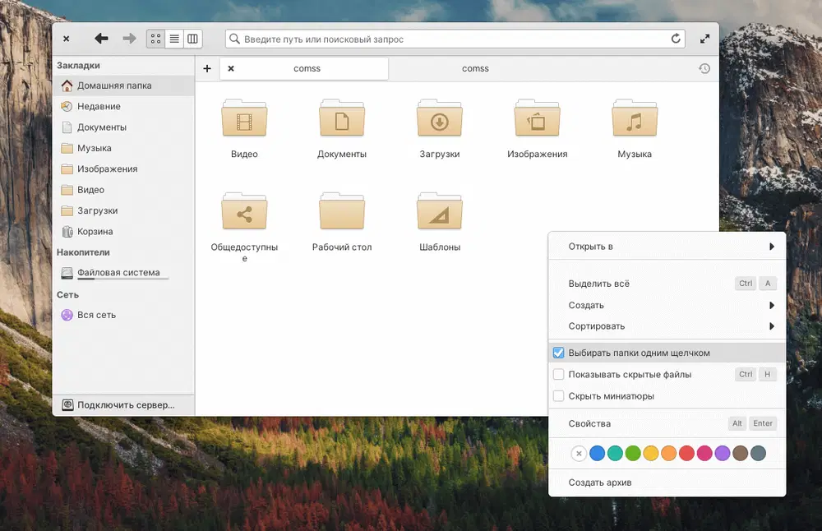The width and height of the screenshot is (822, 531).
Task: Click the back navigation arrow
Action: point(101,39)
